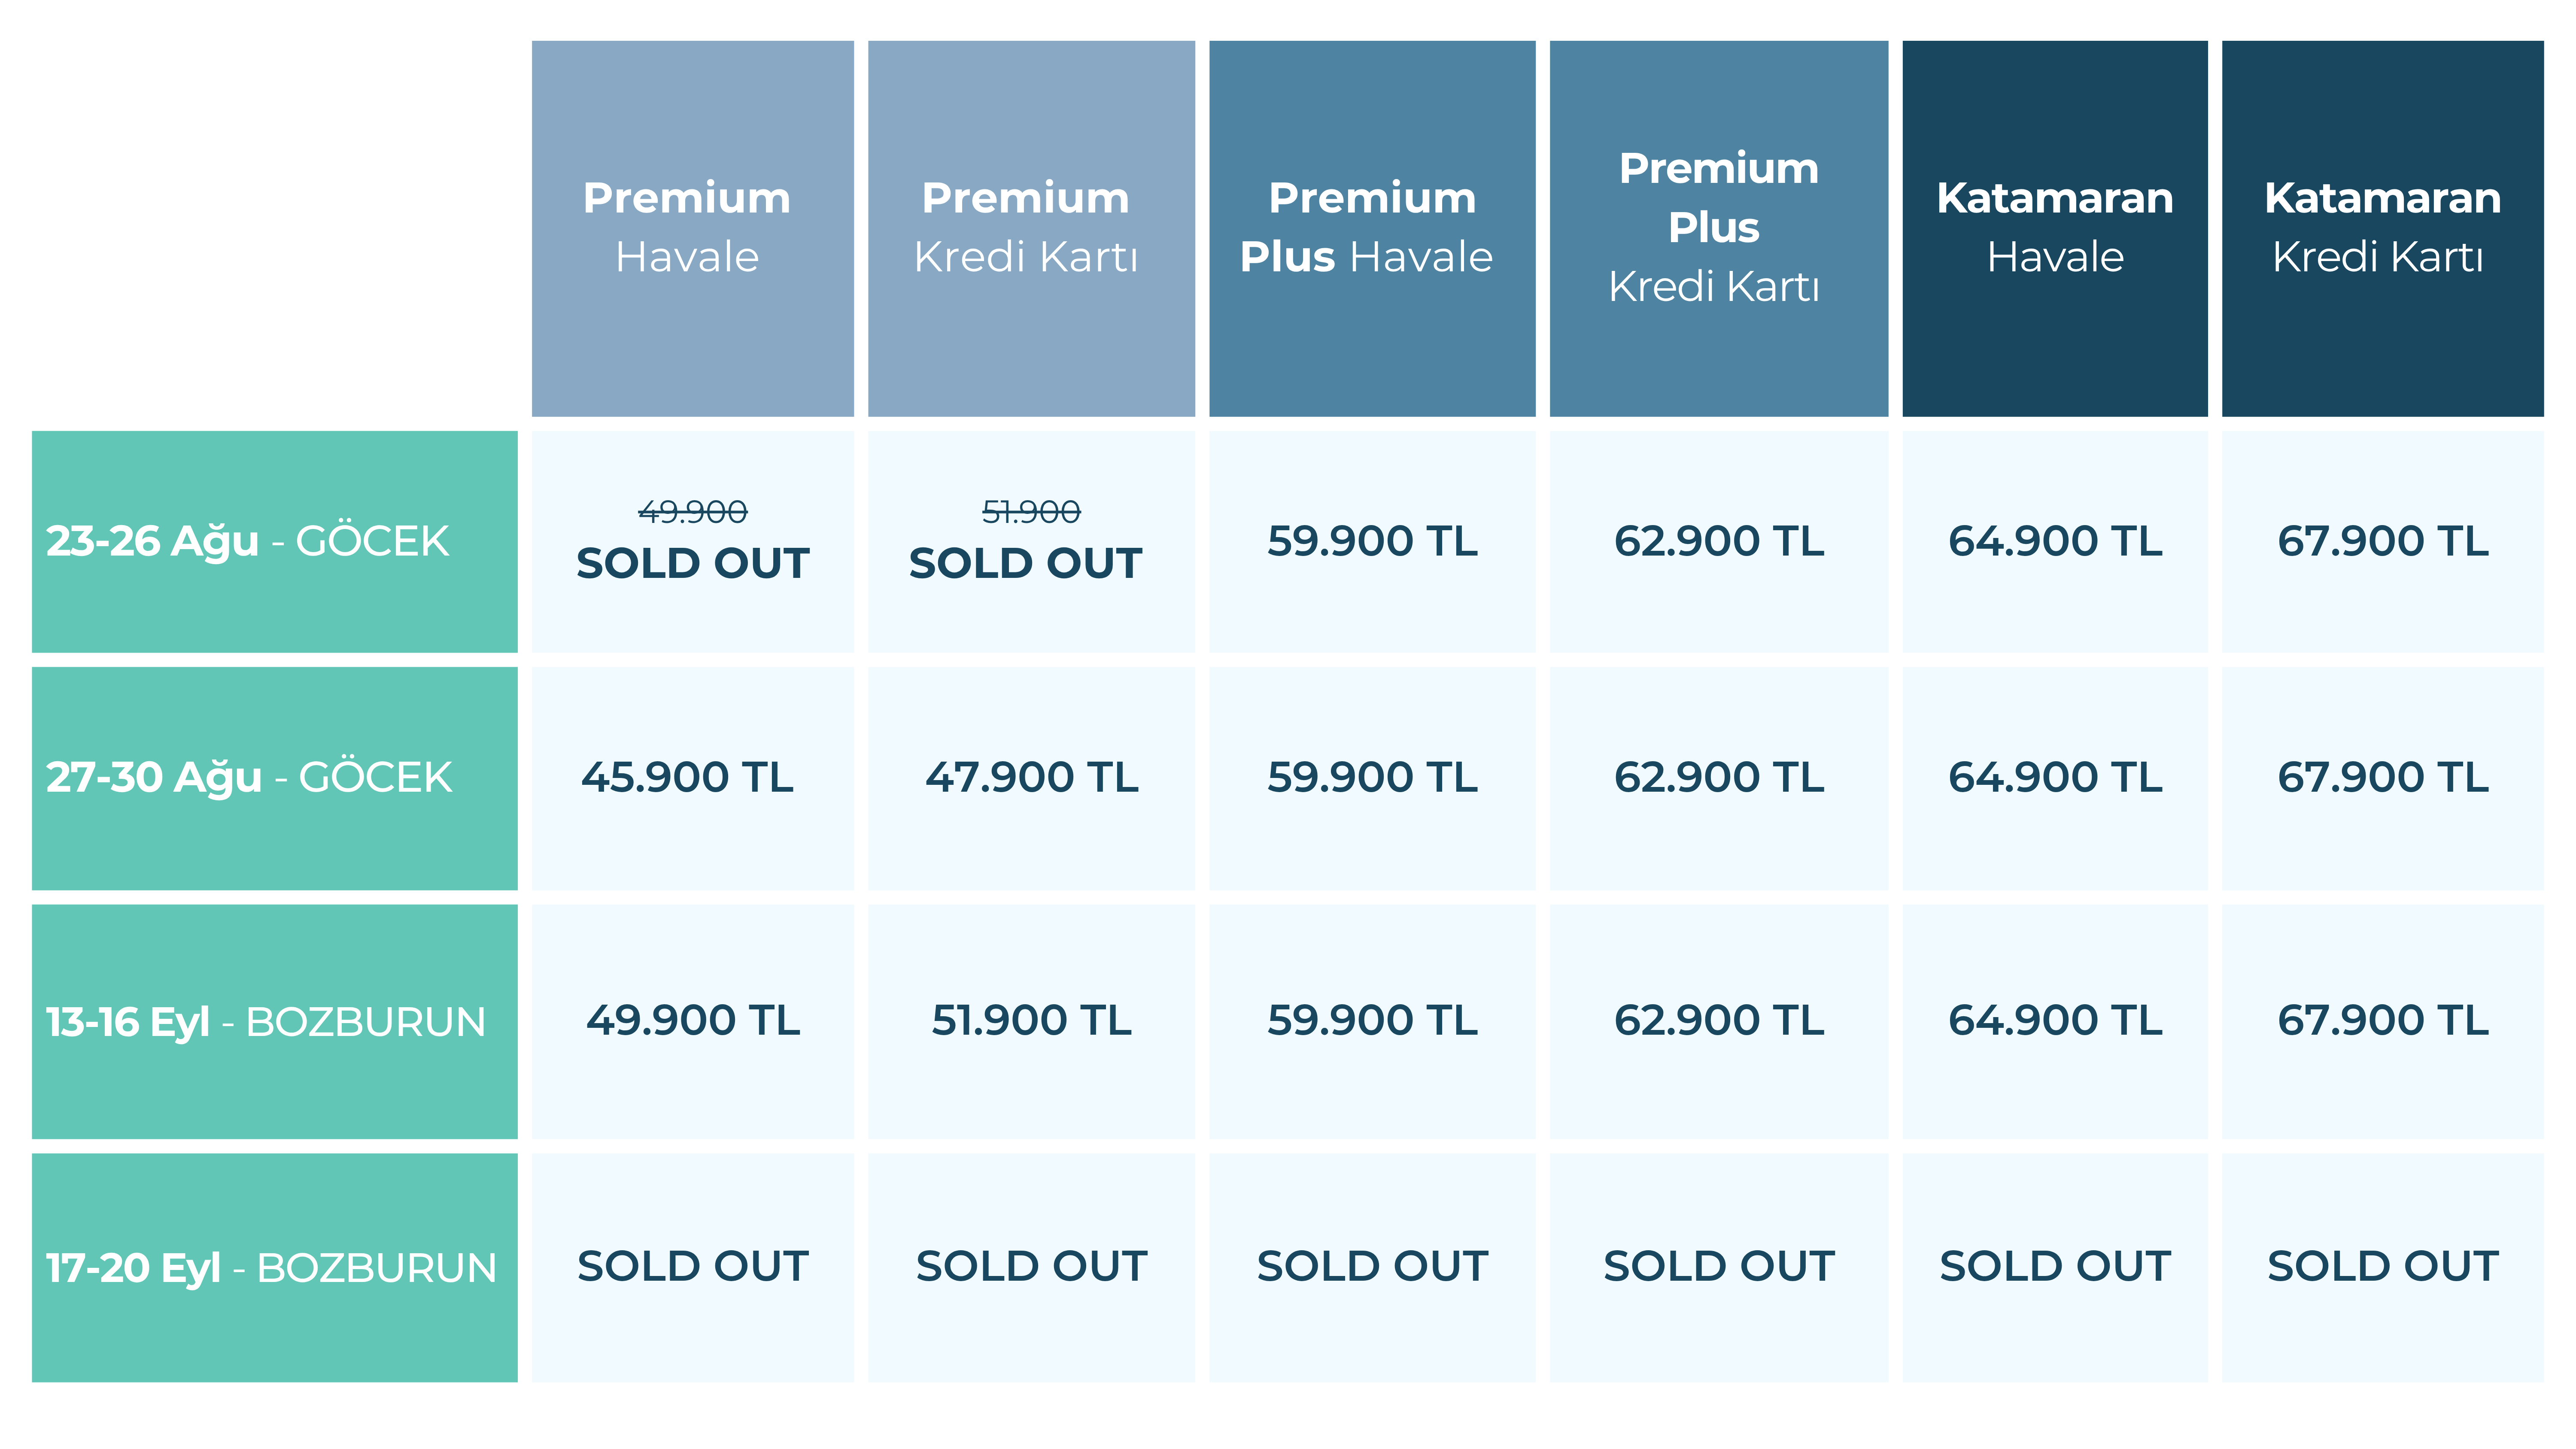Screen dimensions: 2576x1449
Task: Click the struck-through 51.900 price
Action: click(1031, 512)
